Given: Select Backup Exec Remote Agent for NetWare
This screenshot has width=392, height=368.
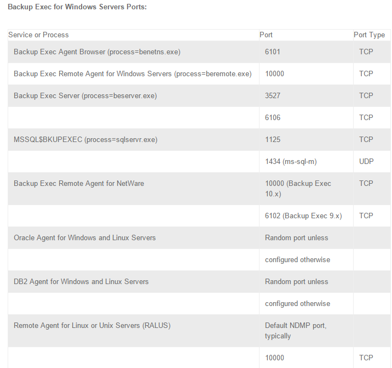Looking at the screenshot, I should pyautogui.click(x=79, y=183).
